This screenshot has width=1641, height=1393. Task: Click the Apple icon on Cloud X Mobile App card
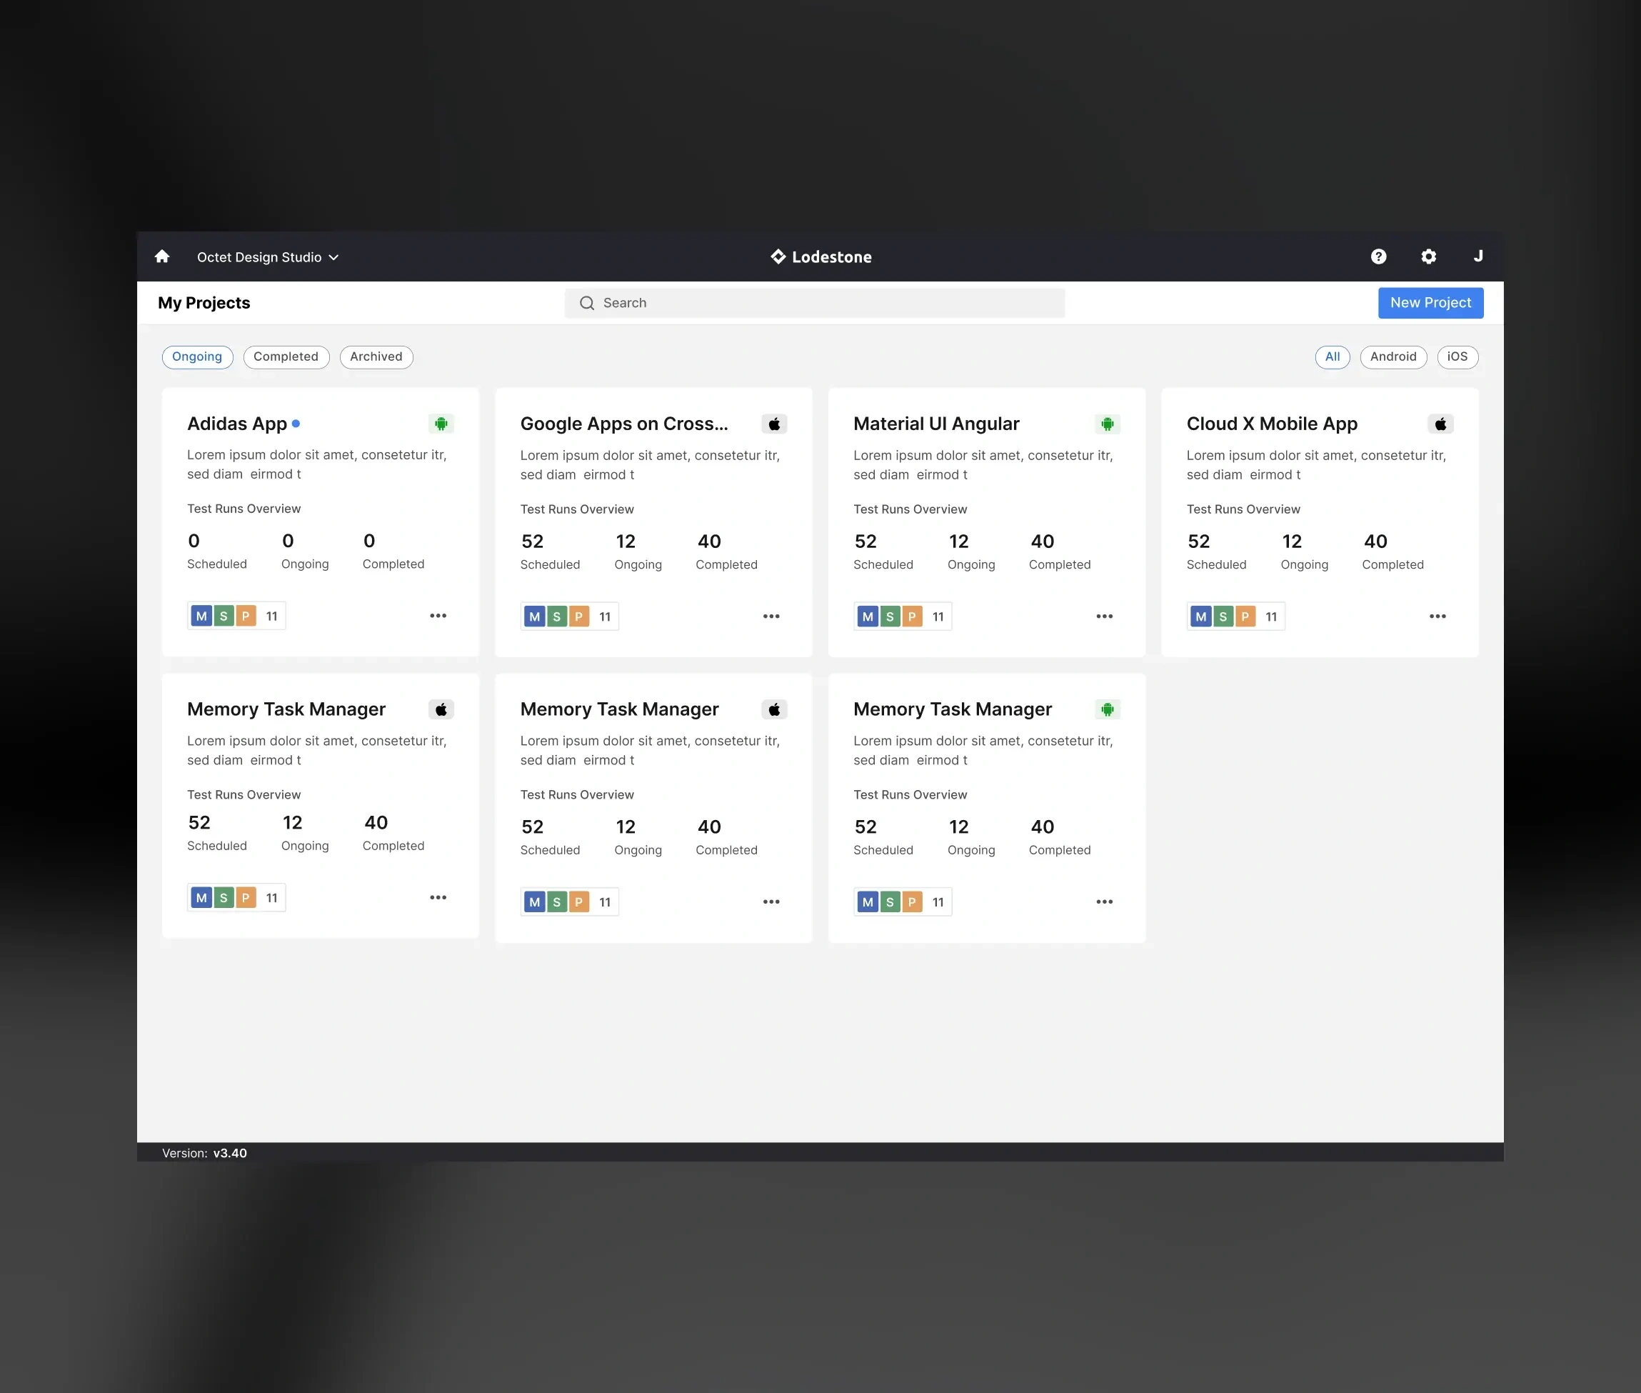point(1441,424)
